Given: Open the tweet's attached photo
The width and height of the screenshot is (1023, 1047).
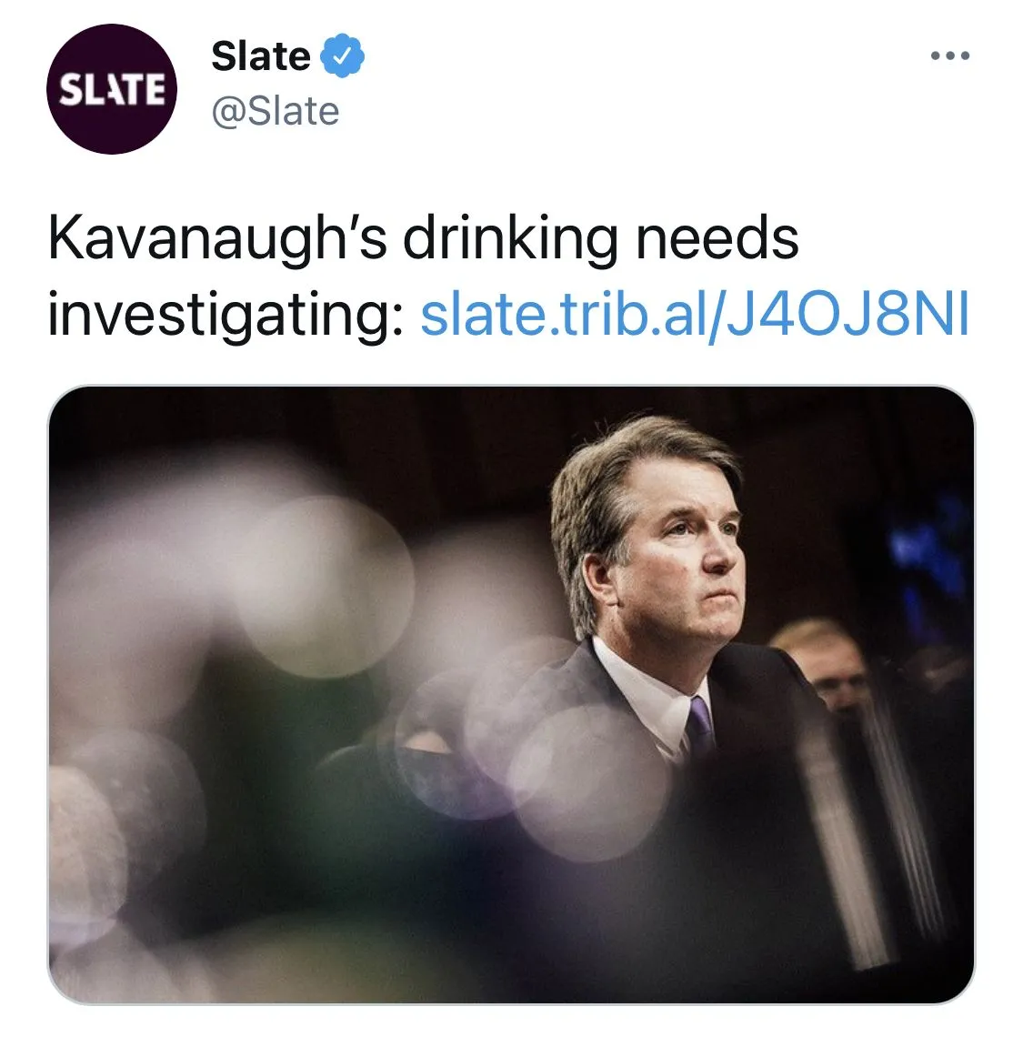Looking at the screenshot, I should coord(510,695).
